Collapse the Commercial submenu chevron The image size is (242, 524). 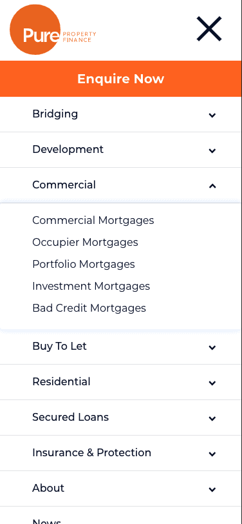212,186
